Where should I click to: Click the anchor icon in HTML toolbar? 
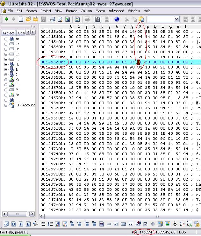[175, 224]
